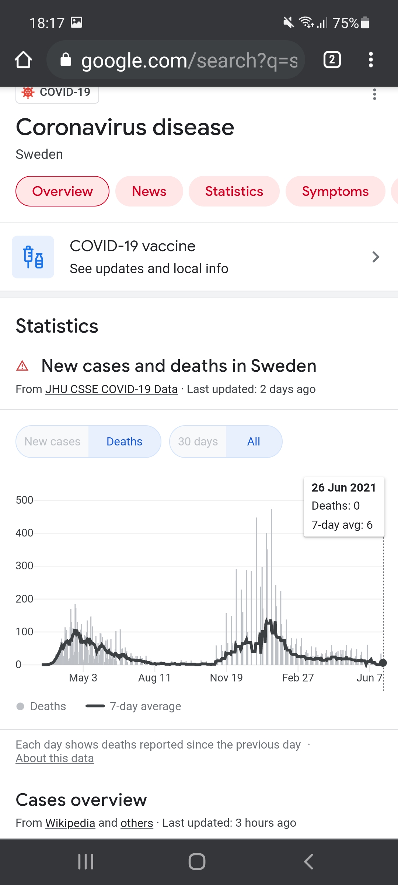Open Chrome's three-dot overflow menu
This screenshot has height=885, width=398.
(x=371, y=60)
